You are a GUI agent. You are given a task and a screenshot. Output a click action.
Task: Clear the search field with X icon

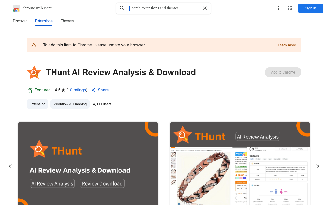[205, 8]
